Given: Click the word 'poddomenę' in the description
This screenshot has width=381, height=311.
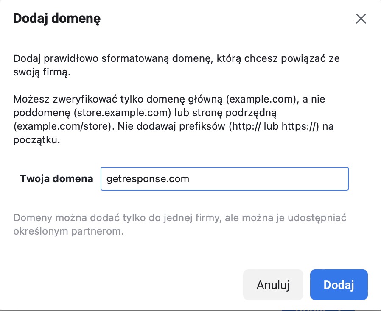Looking at the screenshot, I should click(42, 113).
